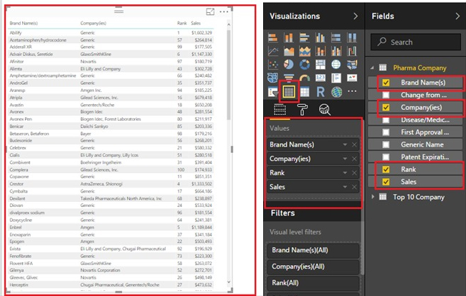The width and height of the screenshot is (466, 296).
Task: Open Brand Name(s) value dropdown arrow
Action: (345, 144)
